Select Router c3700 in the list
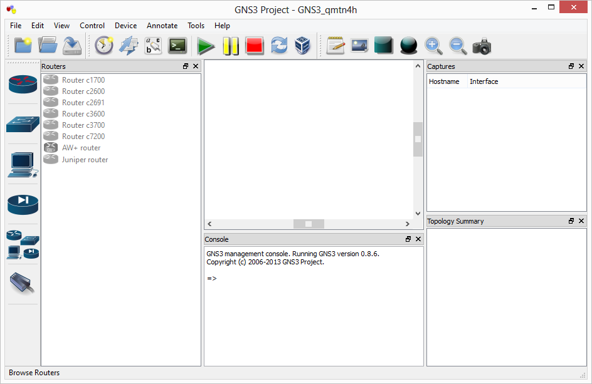Screen dimensions: 592x384 (121, 125)
